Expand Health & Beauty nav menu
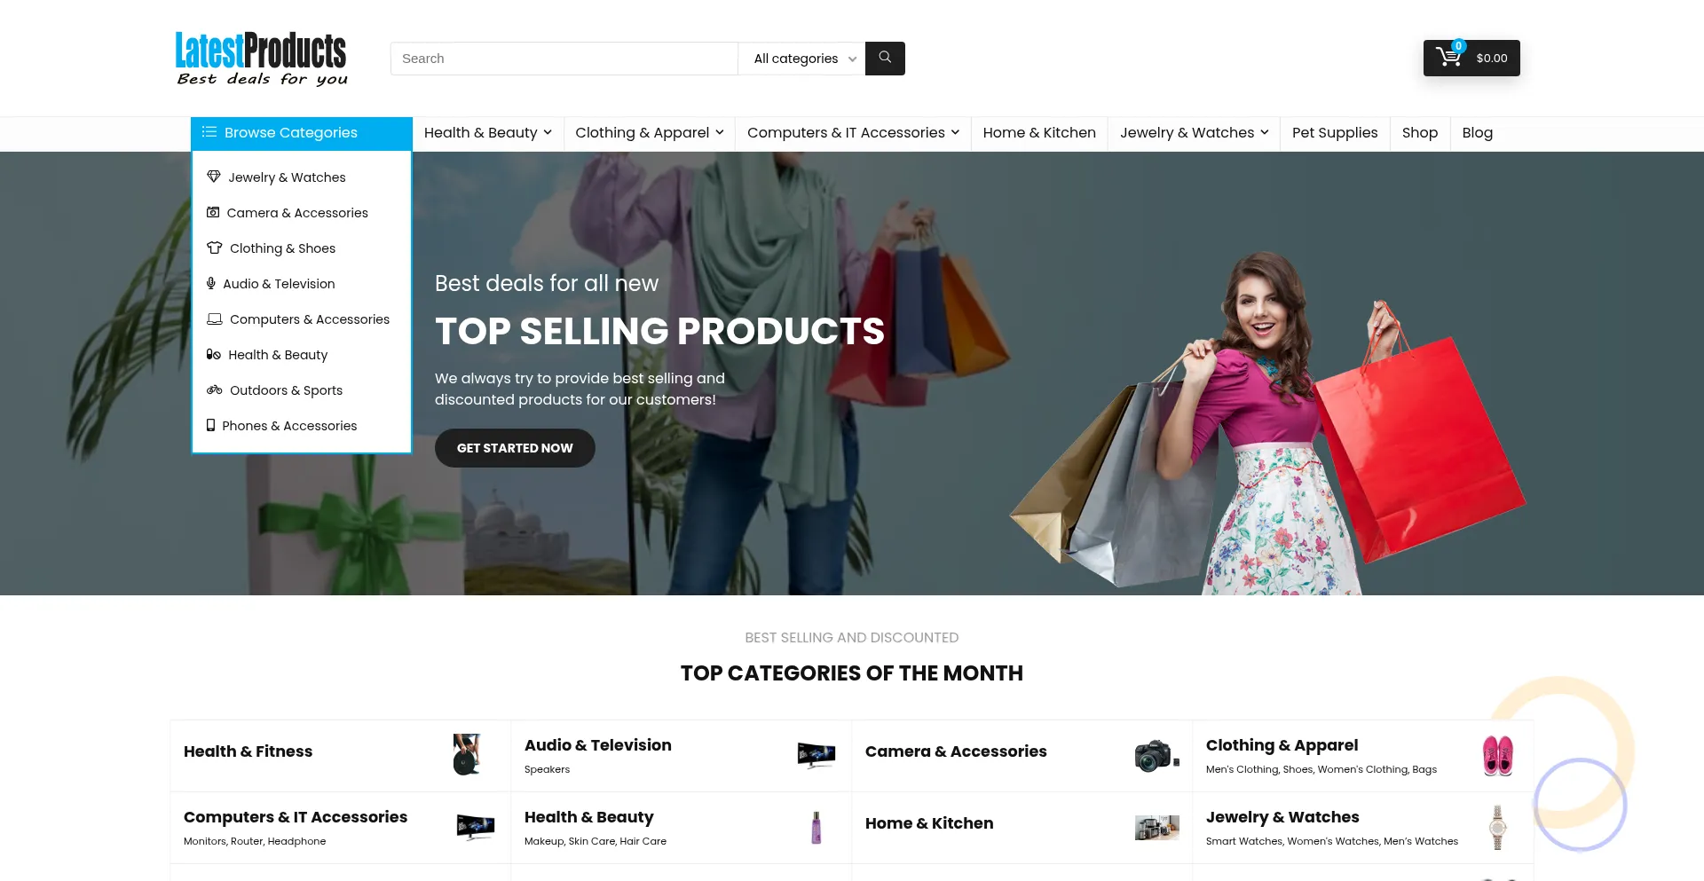 coord(488,133)
